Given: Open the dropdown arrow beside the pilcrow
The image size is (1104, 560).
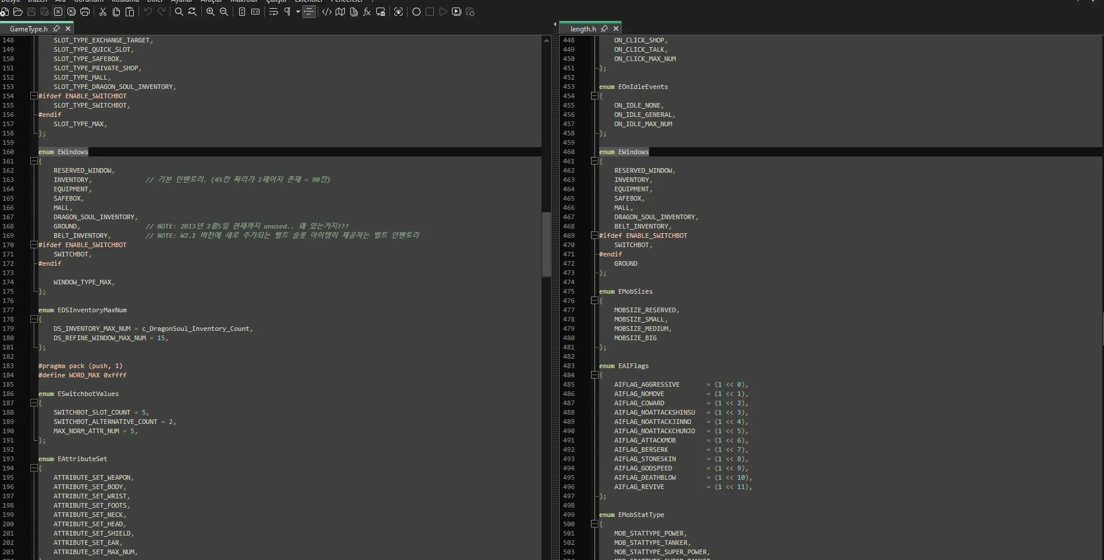Looking at the screenshot, I should coord(298,12).
